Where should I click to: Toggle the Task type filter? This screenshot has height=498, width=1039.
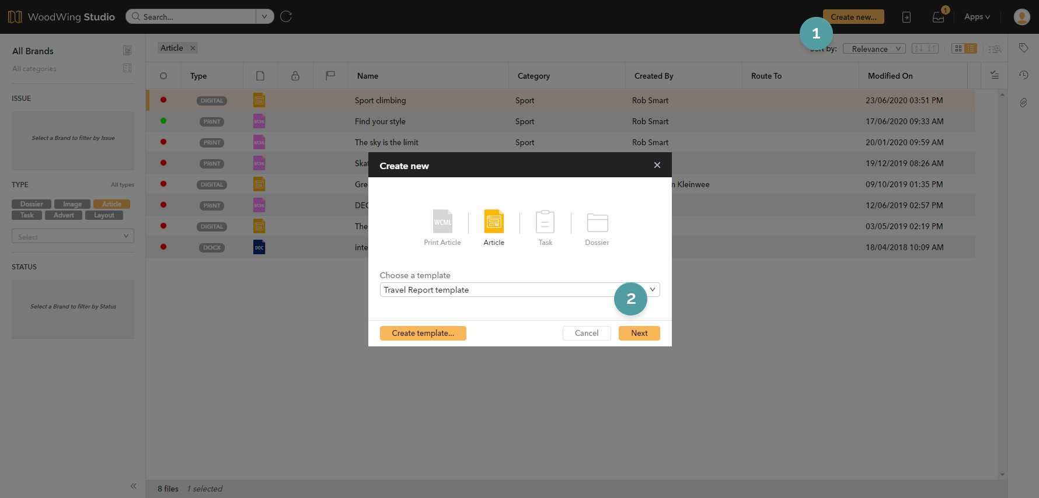[x=27, y=215]
